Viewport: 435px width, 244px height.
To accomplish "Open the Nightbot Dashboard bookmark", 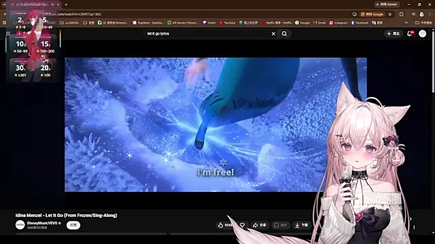I will 148,22.
